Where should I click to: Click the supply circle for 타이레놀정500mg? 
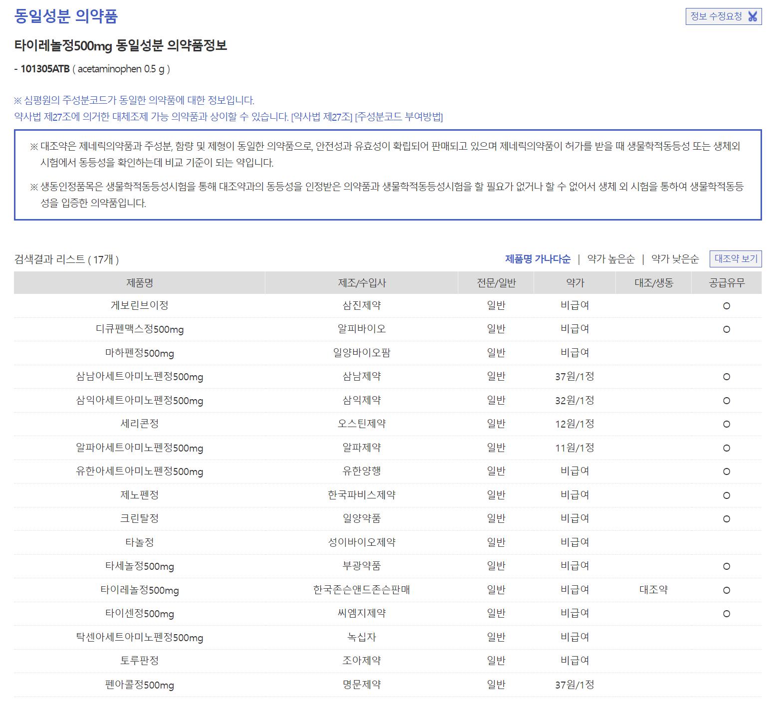coord(727,590)
